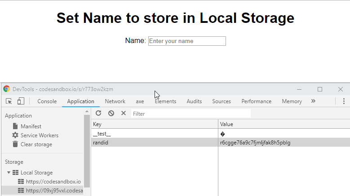
Task: Open Manifest in the Application sidebar
Action: 31,126
